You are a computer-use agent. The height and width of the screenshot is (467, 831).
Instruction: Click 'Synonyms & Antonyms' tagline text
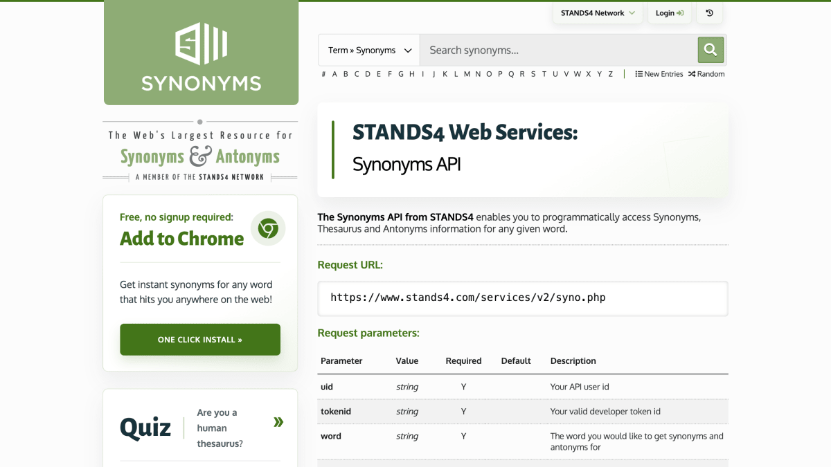point(200,156)
